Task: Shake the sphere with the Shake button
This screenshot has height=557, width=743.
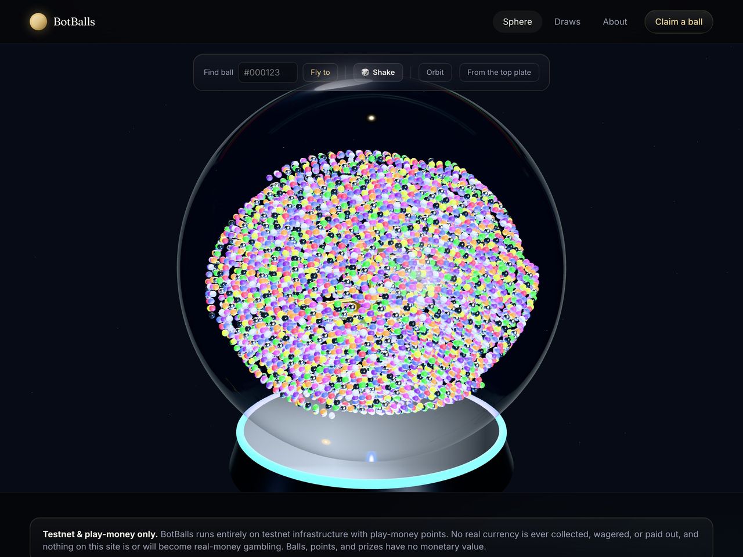Action: coord(378,73)
